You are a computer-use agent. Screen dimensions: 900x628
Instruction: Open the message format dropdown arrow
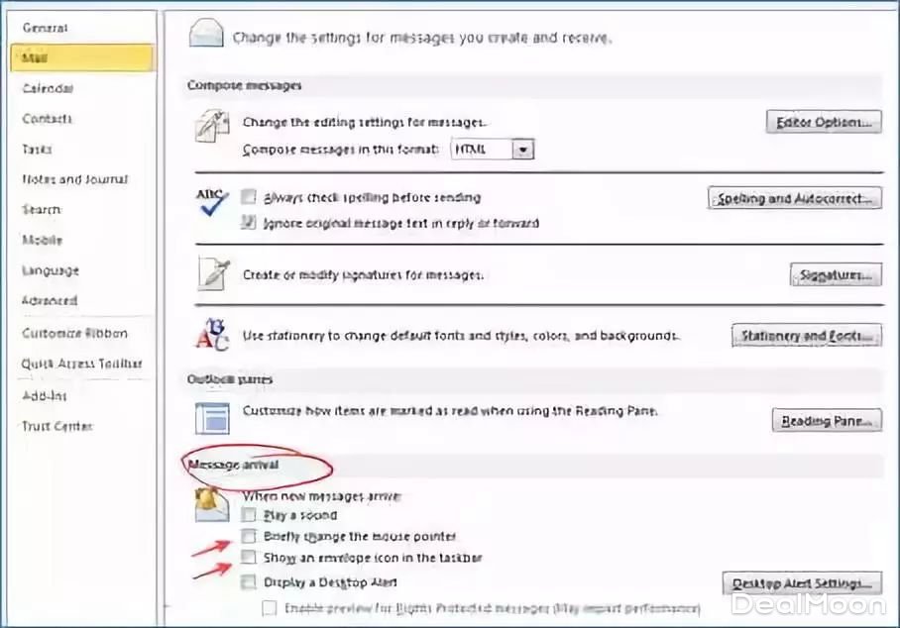point(523,150)
